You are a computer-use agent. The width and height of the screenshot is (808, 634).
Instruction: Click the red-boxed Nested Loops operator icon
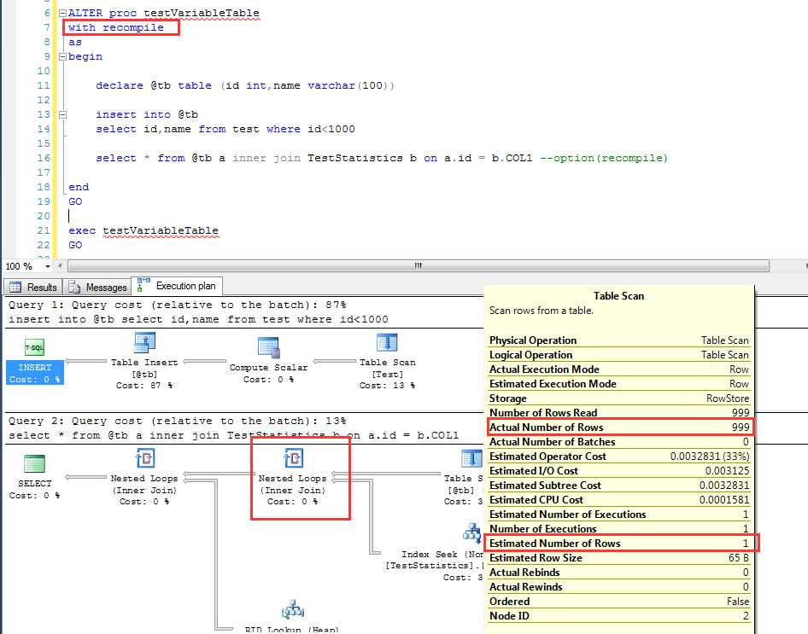click(x=293, y=460)
